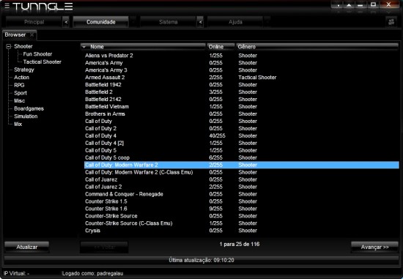Select the America's Army 3 row
Screen dimensions: 403x279
tap(241, 70)
